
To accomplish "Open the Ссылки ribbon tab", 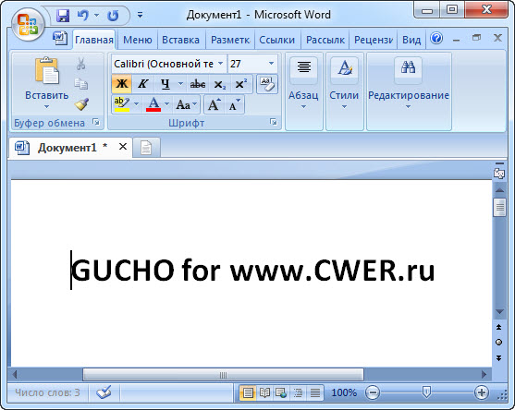I will (276, 40).
